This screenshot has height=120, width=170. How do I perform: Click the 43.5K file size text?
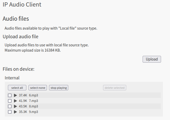click(23, 106)
